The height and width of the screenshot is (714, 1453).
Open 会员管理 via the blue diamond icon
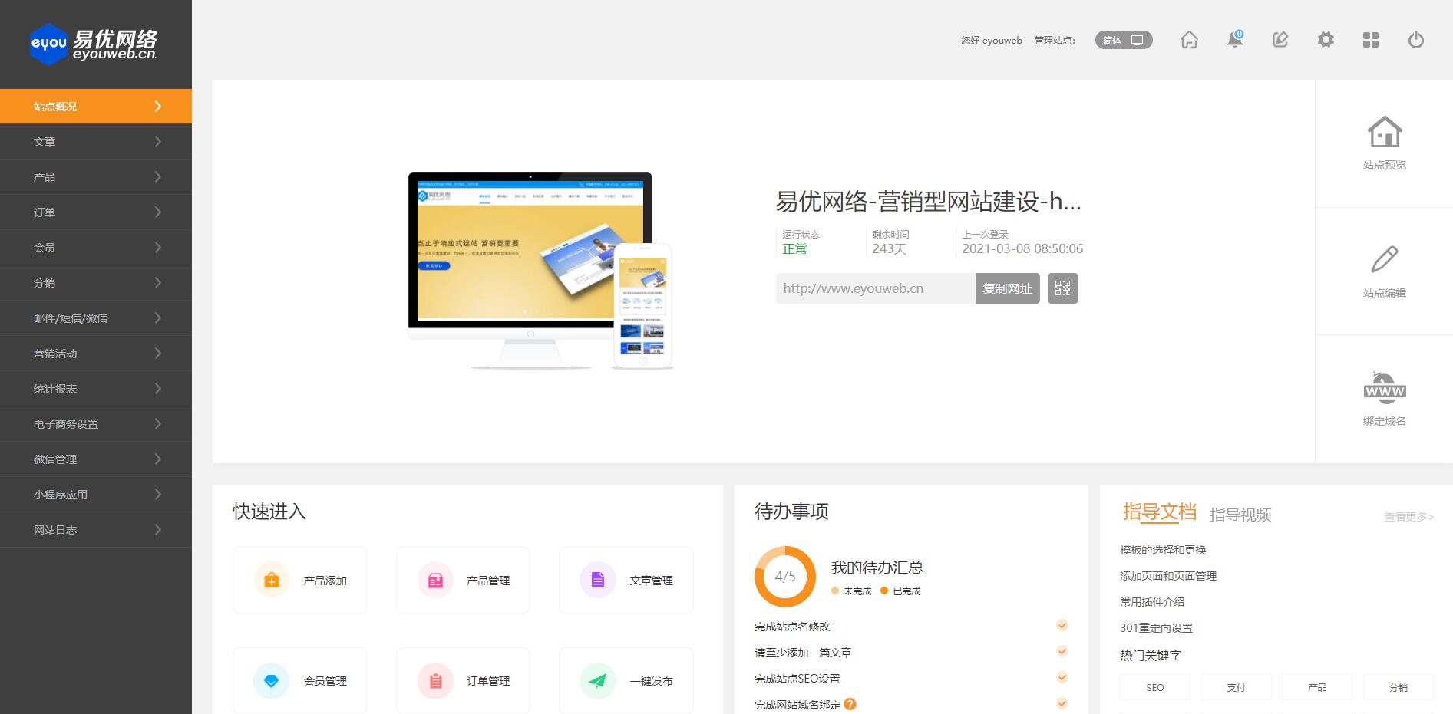point(270,680)
